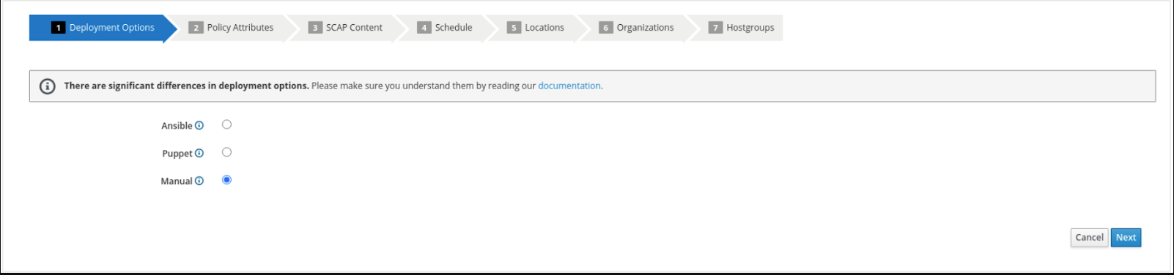
Task: Select the Ansible deployment radio button
Action: [x=226, y=124]
